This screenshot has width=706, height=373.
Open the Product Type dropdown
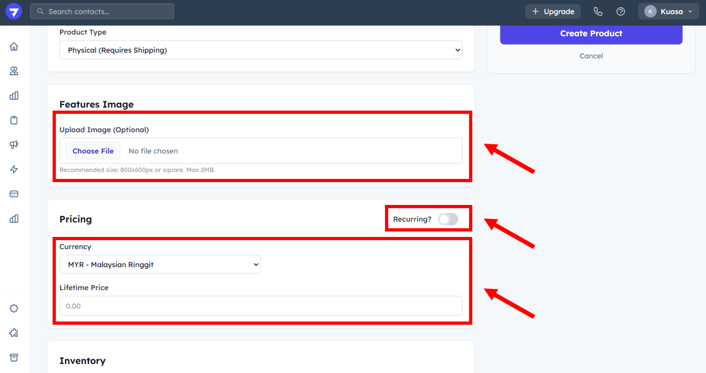[x=260, y=50]
